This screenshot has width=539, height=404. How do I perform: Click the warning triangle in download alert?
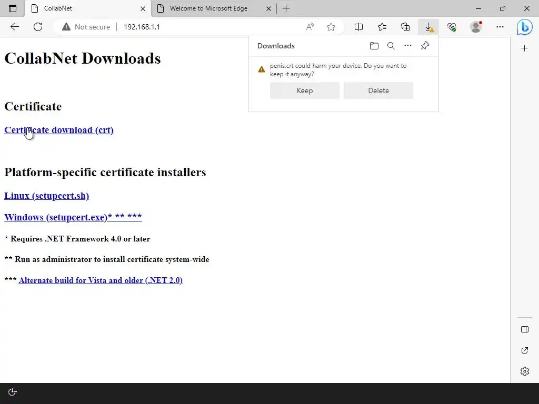click(x=262, y=69)
